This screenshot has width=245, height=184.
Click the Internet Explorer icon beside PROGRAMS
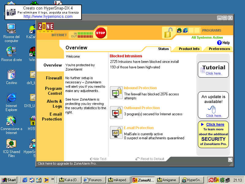point(185,30)
